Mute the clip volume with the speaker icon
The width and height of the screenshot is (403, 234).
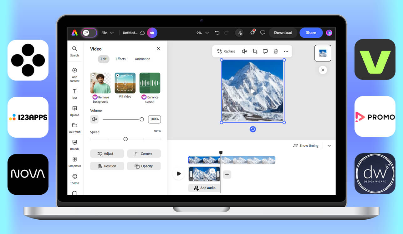94,119
